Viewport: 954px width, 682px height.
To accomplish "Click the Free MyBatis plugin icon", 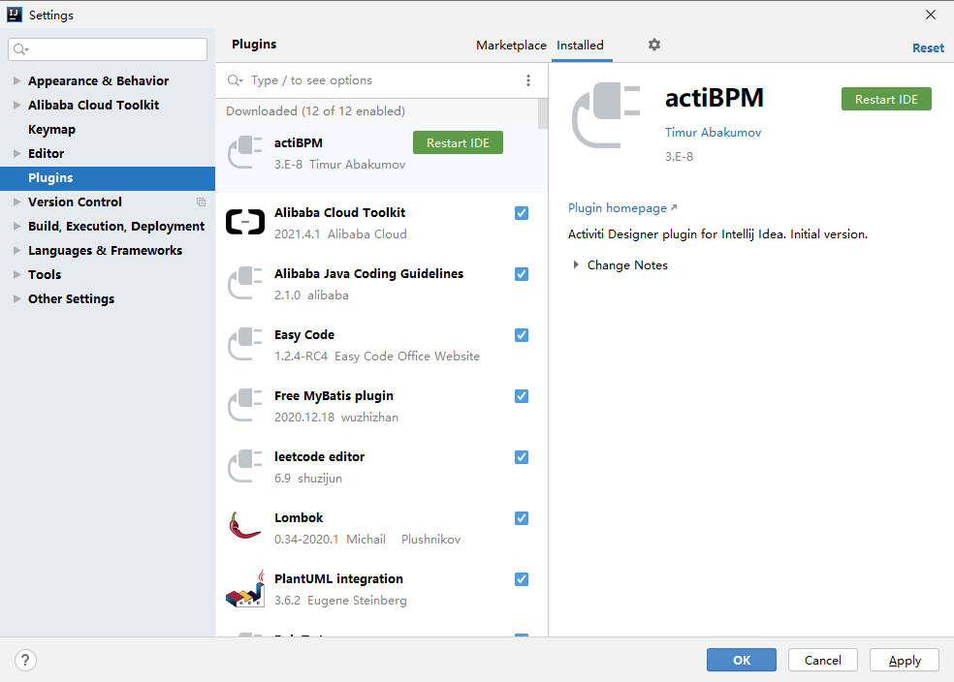I will point(245,406).
